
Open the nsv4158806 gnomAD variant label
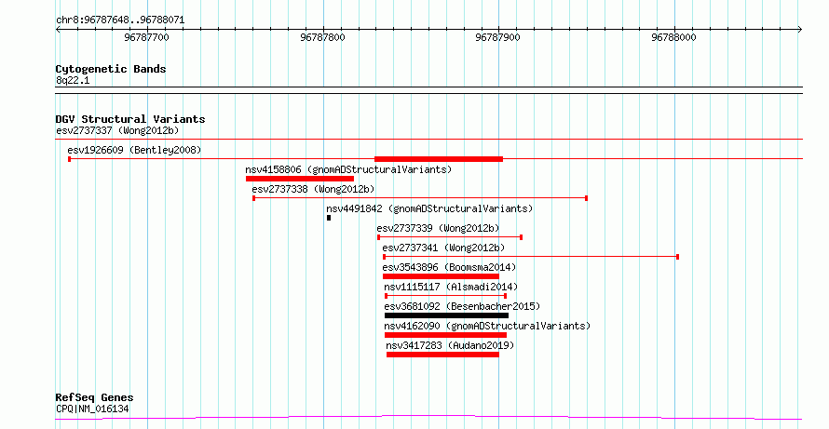click(x=349, y=169)
